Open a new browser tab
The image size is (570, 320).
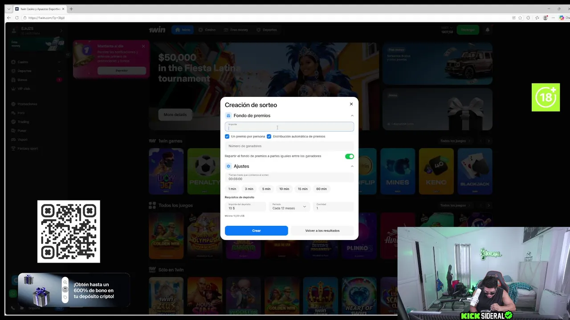71,9
